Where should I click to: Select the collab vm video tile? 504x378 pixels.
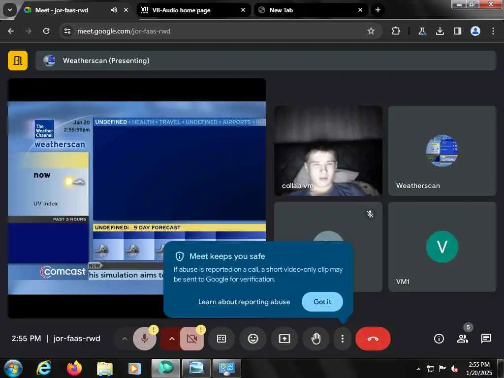point(328,151)
